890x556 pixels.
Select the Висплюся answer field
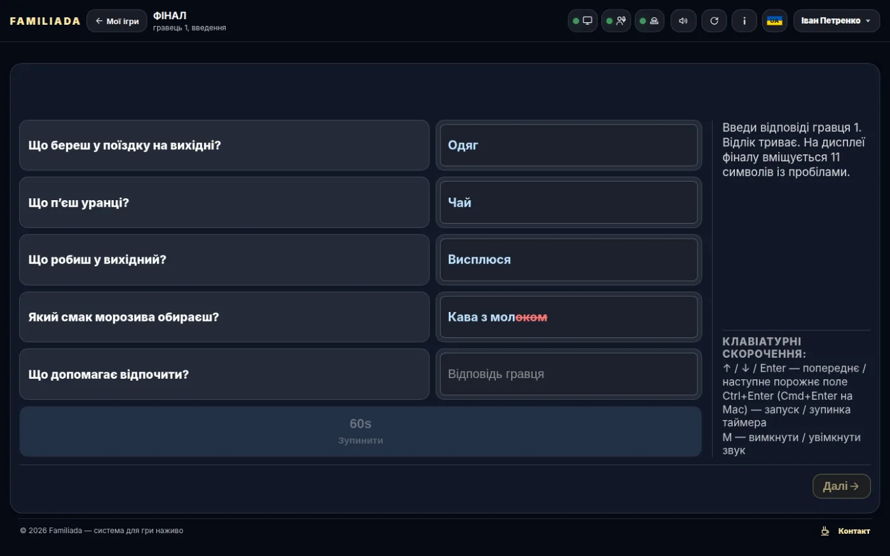coord(569,260)
